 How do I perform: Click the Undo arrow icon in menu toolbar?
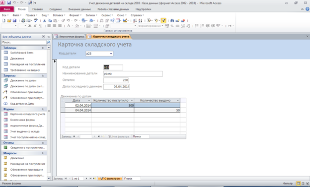pyautogui.click(x=68, y=20)
